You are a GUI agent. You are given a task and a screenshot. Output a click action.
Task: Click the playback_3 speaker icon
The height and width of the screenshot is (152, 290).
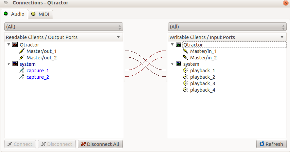pyautogui.click(x=185, y=83)
